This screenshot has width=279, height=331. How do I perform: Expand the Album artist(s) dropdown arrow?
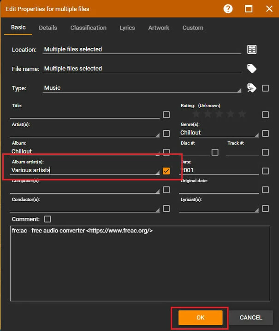point(157,172)
